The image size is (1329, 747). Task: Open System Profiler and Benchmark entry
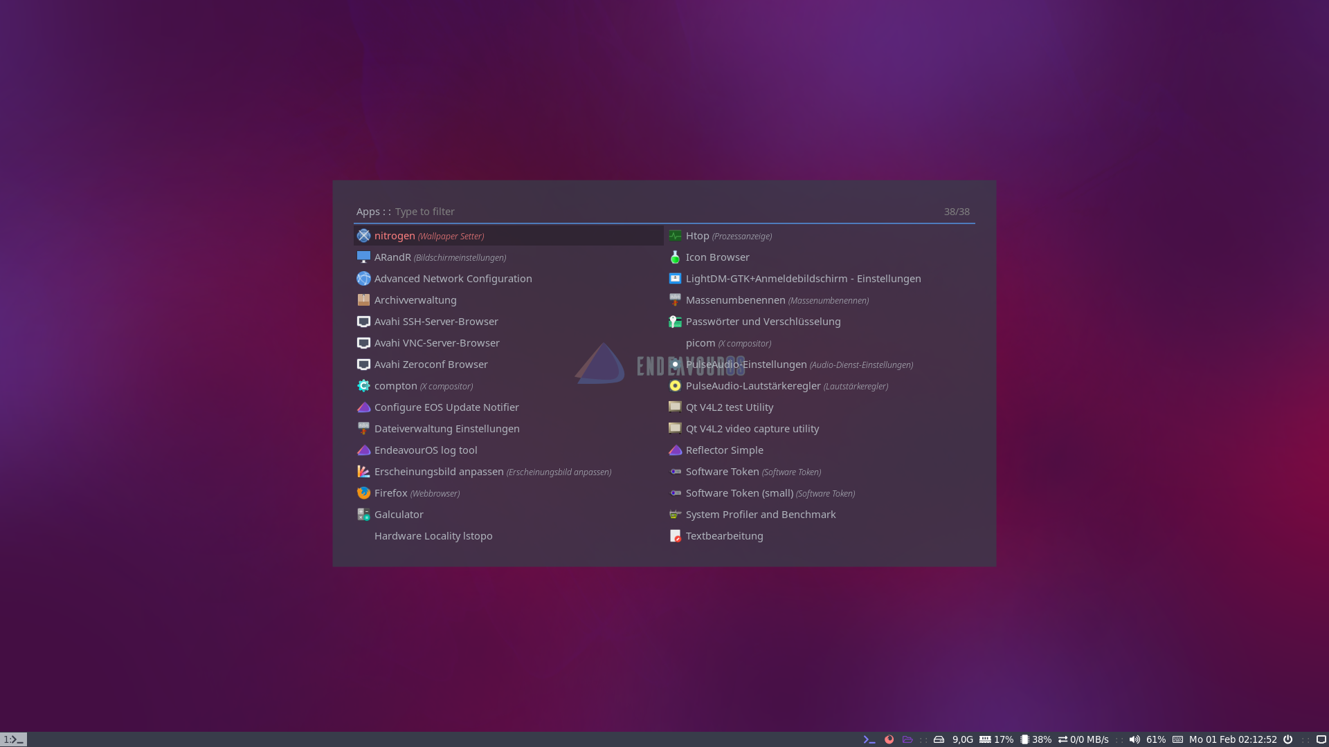click(x=760, y=515)
